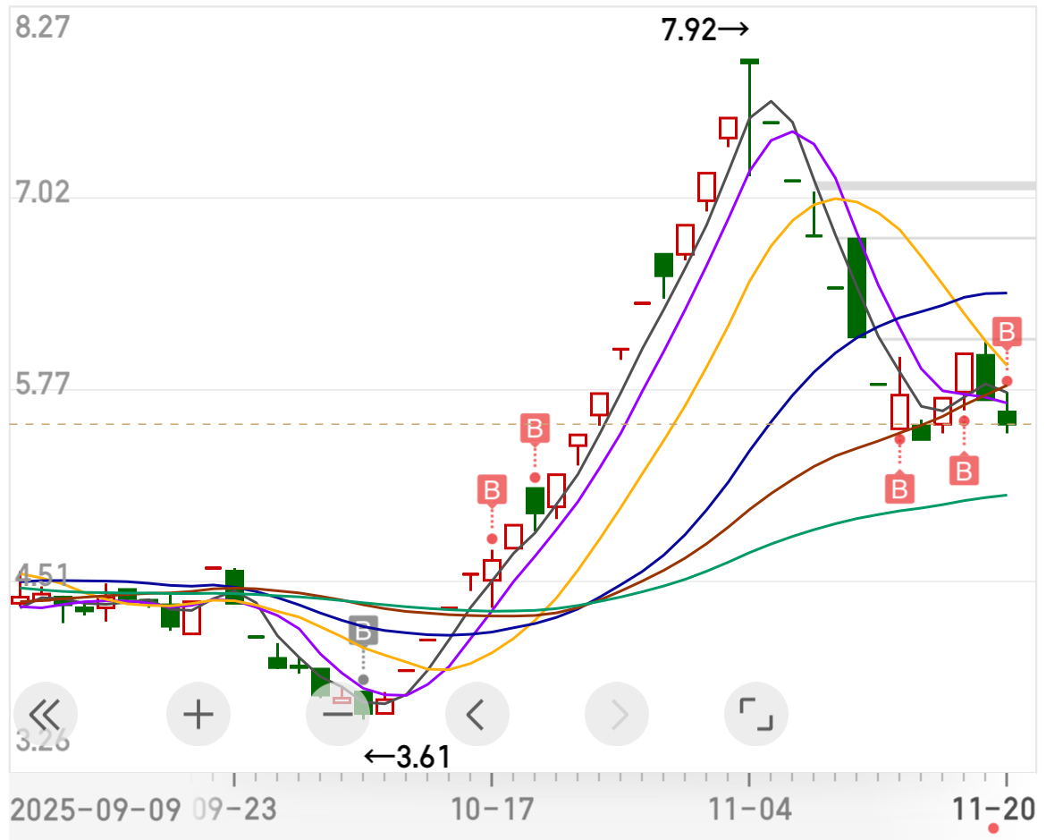Click the 7.02 price axis label
Image resolution: width=1046 pixels, height=840 pixels.
42,191
